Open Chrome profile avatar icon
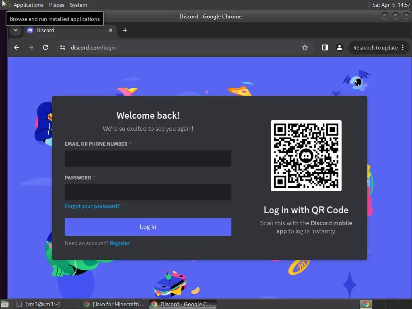Screen dimensions: 412x309 click(x=340, y=47)
